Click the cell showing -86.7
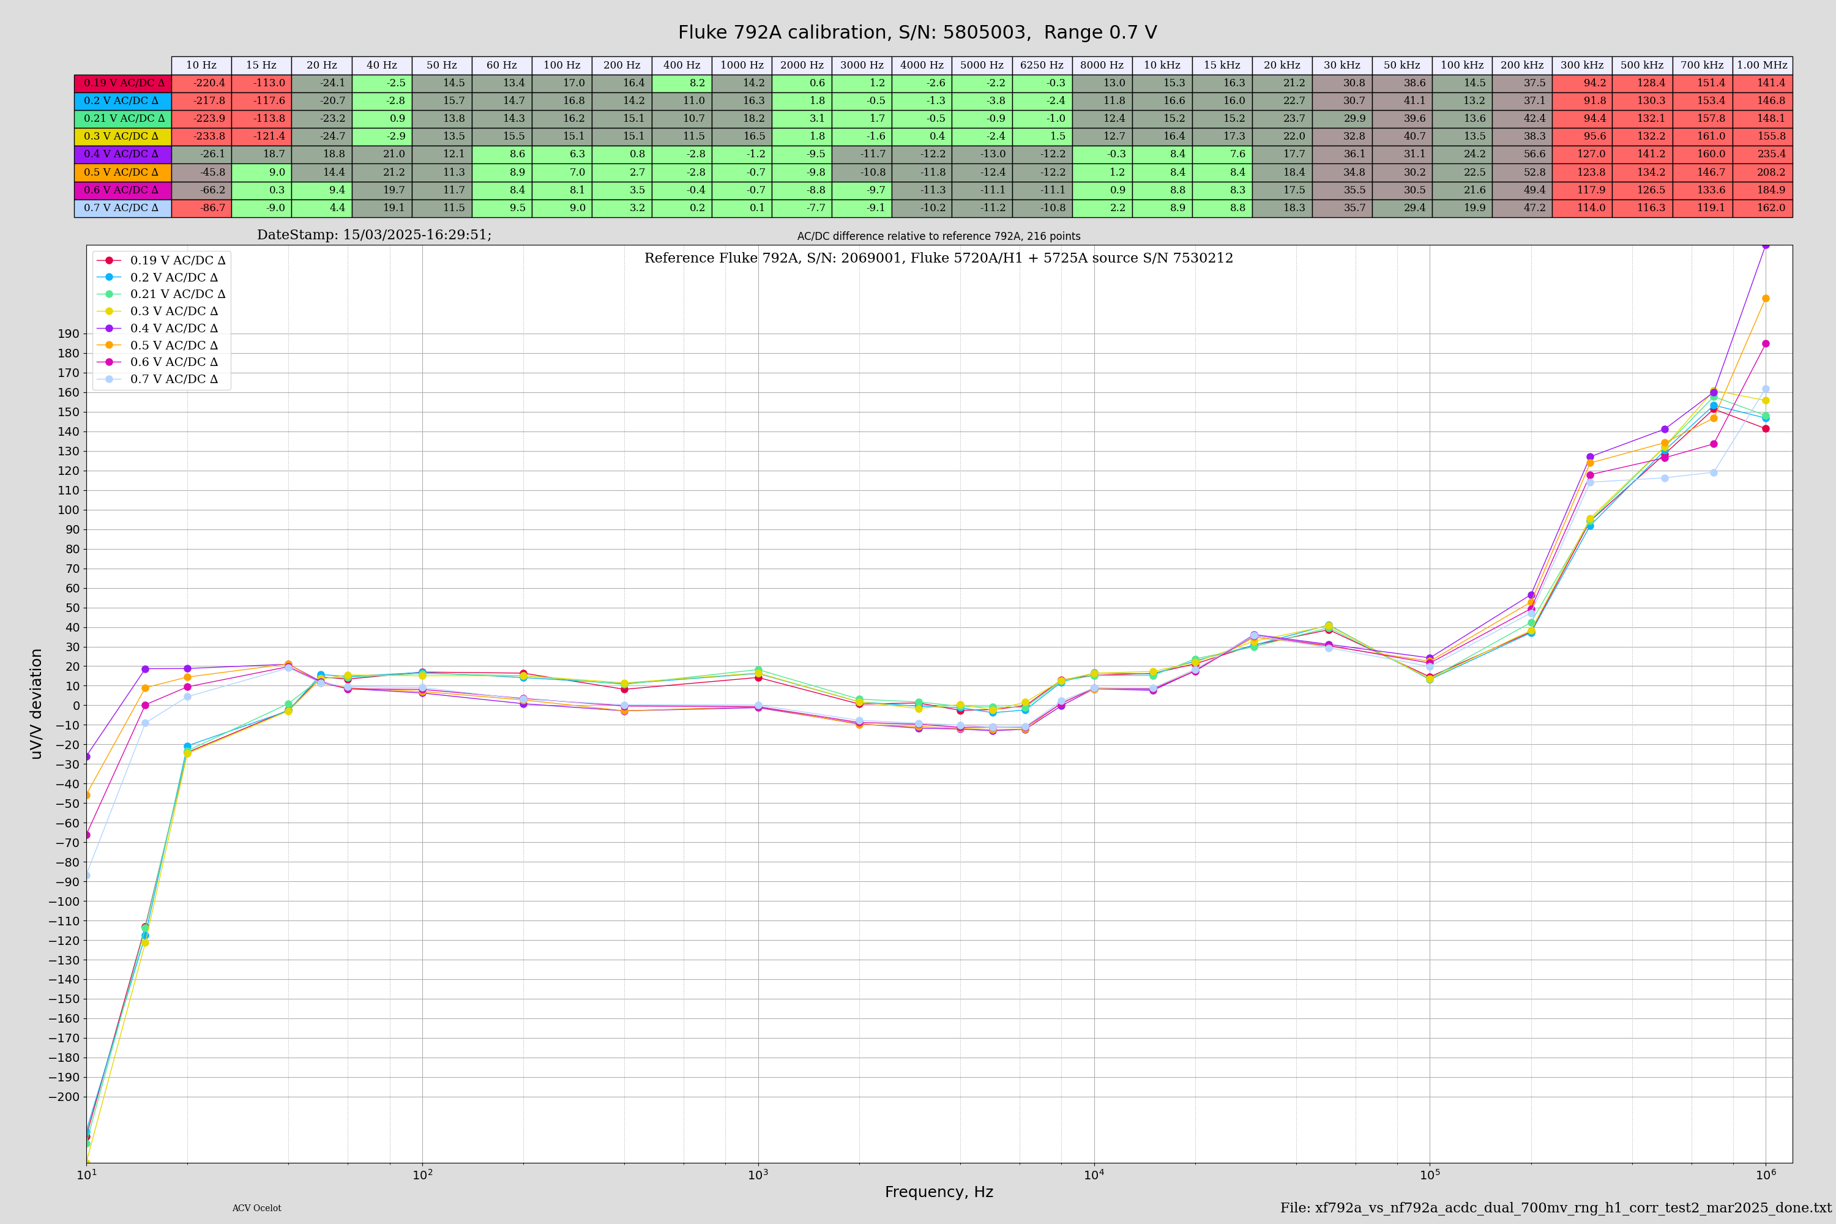The height and width of the screenshot is (1224, 1836). pyautogui.click(x=201, y=207)
